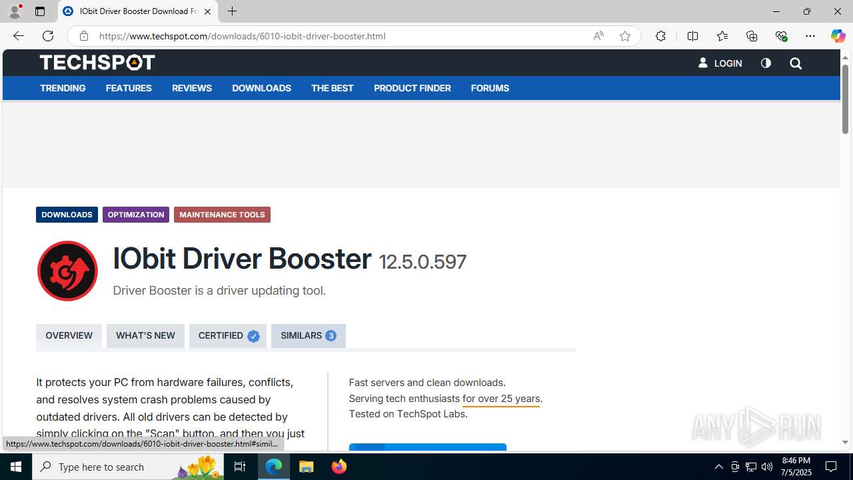Open the PRODUCT FINDER menu item

click(413, 88)
